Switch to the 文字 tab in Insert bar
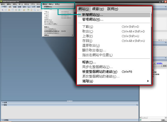This screenshot has width=167, height=122. point(34,7)
